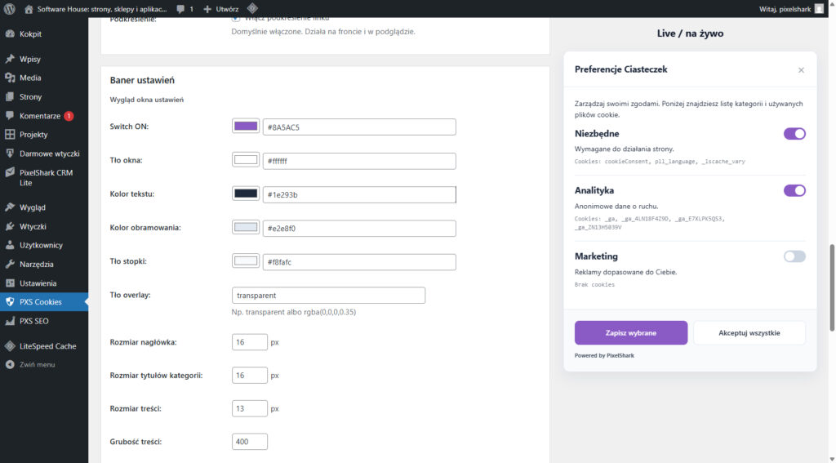Toggle the Niezbędne cookies switch
Image resolution: width=836 pixels, height=463 pixels.
[x=794, y=134]
